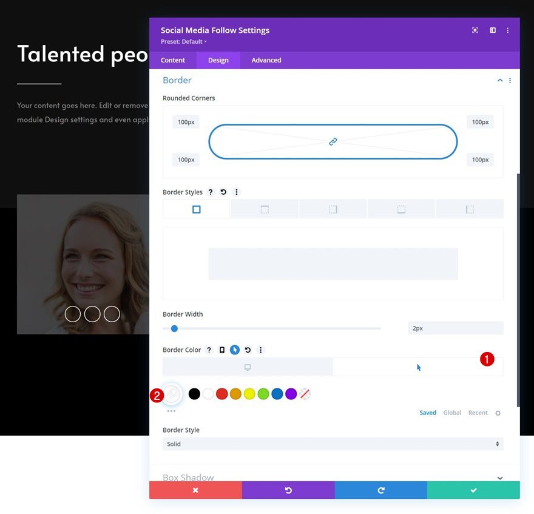Open the Advanced tab
Viewport: 534px width, 514px height.
tap(266, 60)
